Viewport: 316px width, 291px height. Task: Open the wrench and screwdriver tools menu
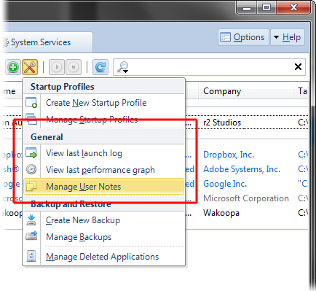tap(30, 67)
